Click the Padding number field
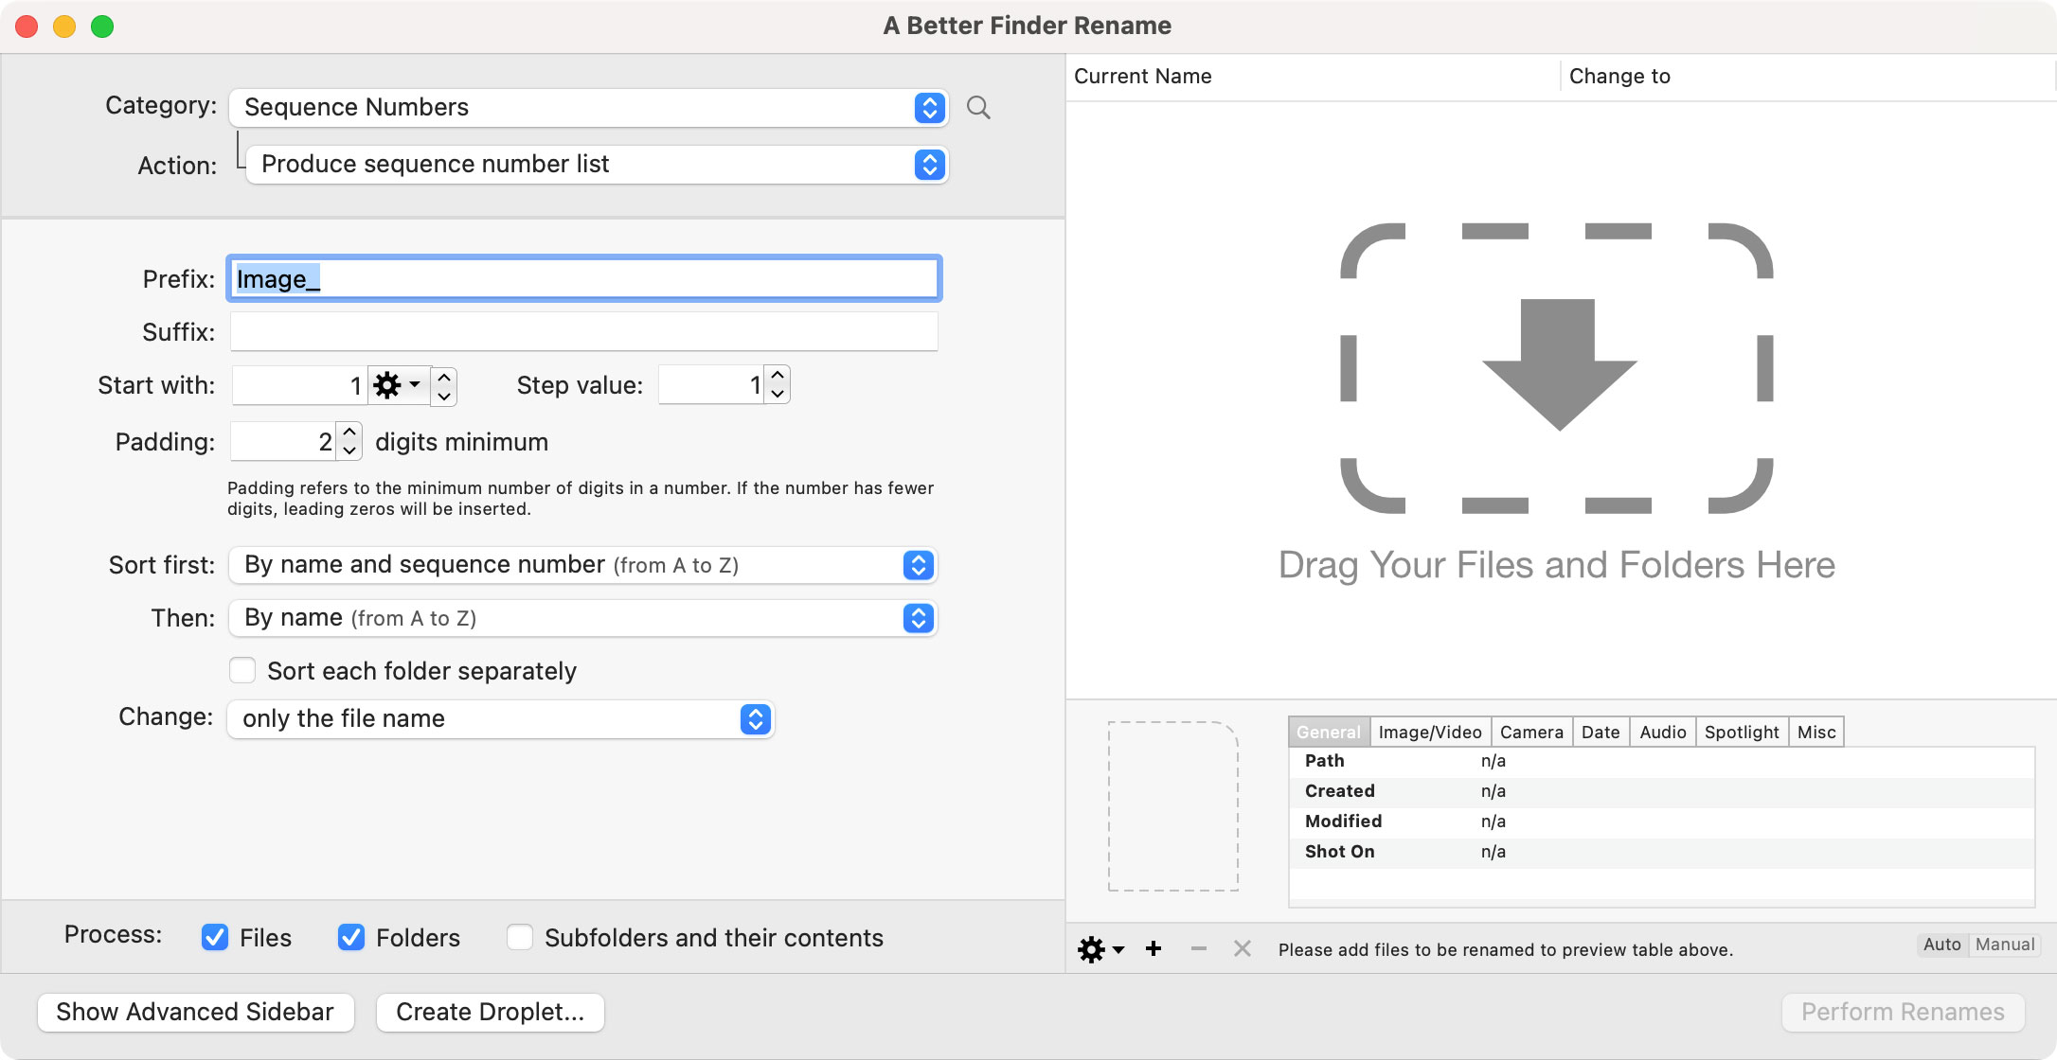 click(283, 441)
